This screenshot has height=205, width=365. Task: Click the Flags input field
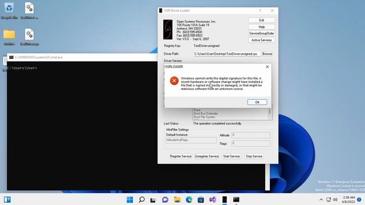(251, 143)
